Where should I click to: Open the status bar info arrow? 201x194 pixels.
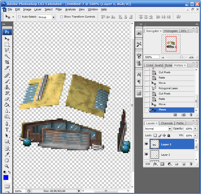point(79,191)
